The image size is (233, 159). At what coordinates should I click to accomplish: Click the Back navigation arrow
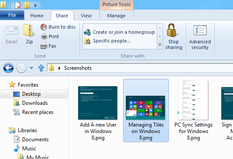click(x=9, y=68)
